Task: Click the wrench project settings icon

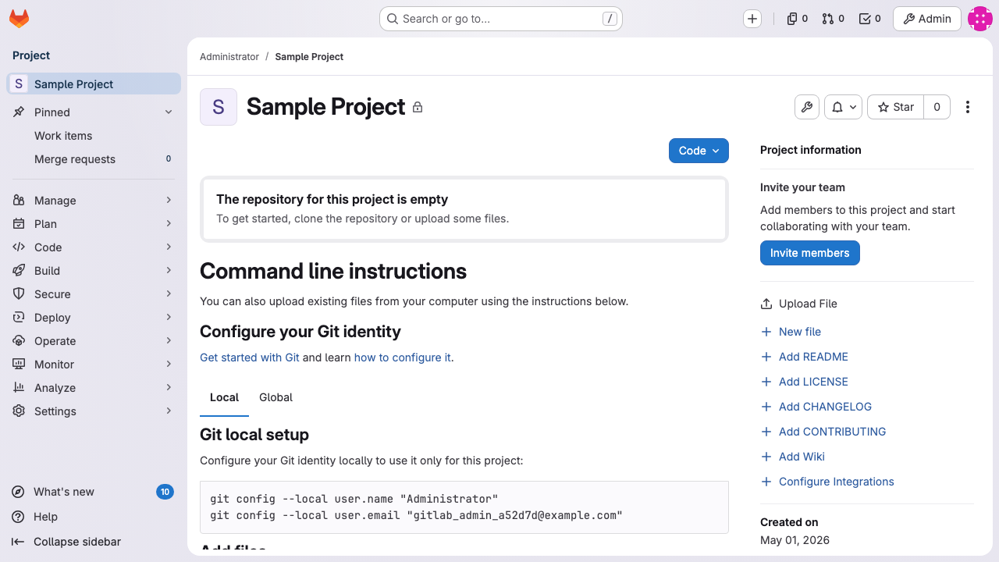Action: click(x=807, y=107)
